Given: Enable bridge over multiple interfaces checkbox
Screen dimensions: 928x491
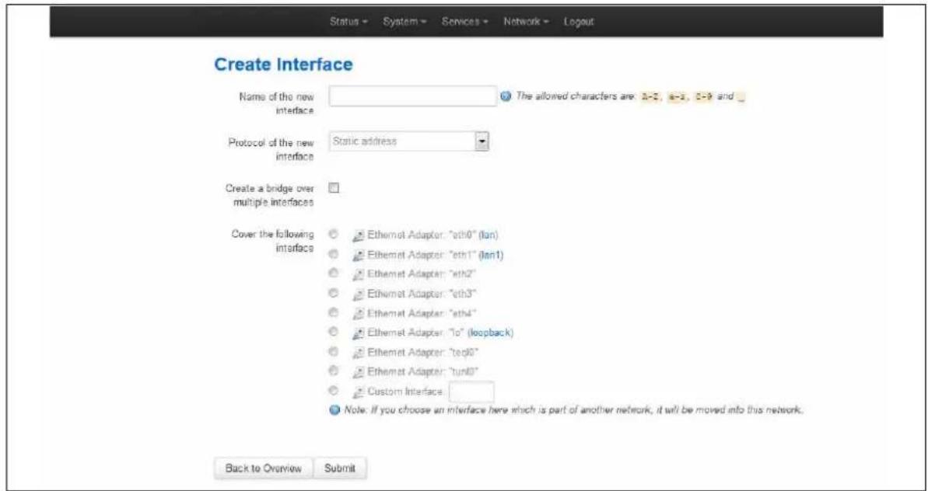Looking at the screenshot, I should tap(334, 188).
